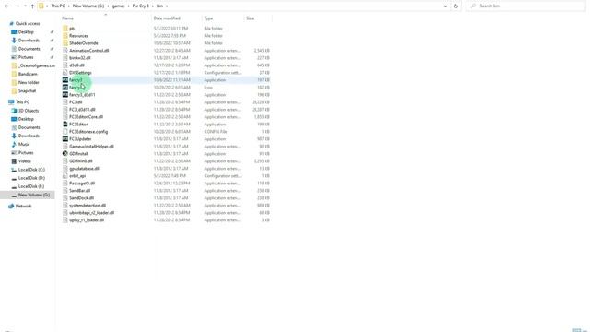Navigate to New Volume (G:) breadcrumb
Image resolution: width=590 pixels, height=332 pixels.
(88, 6)
